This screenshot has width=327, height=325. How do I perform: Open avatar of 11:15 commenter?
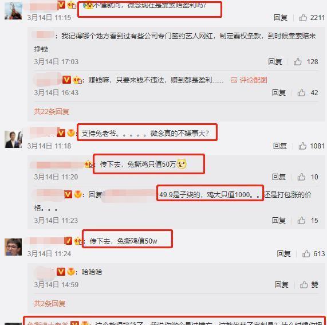13,11
